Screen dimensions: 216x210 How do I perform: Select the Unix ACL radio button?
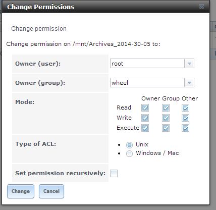pos(129,145)
